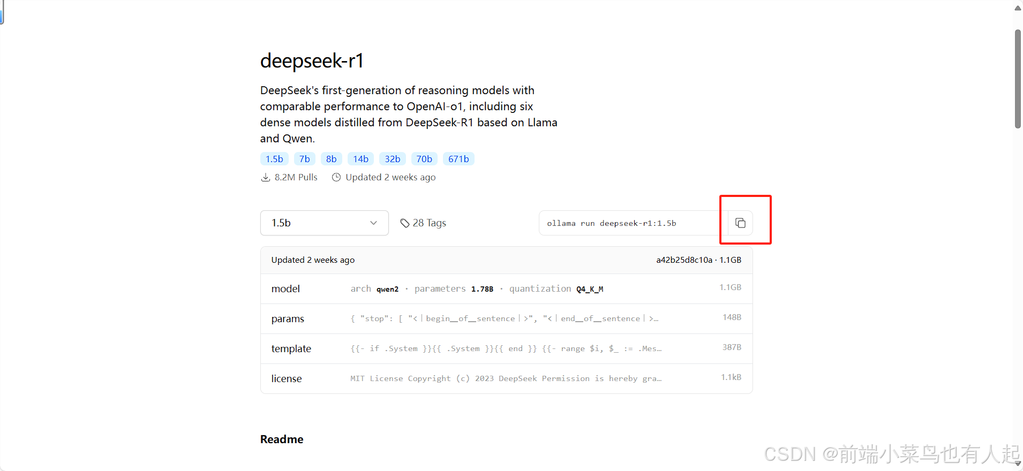Select the 32b size tag
The height and width of the screenshot is (471, 1023).
click(x=393, y=159)
